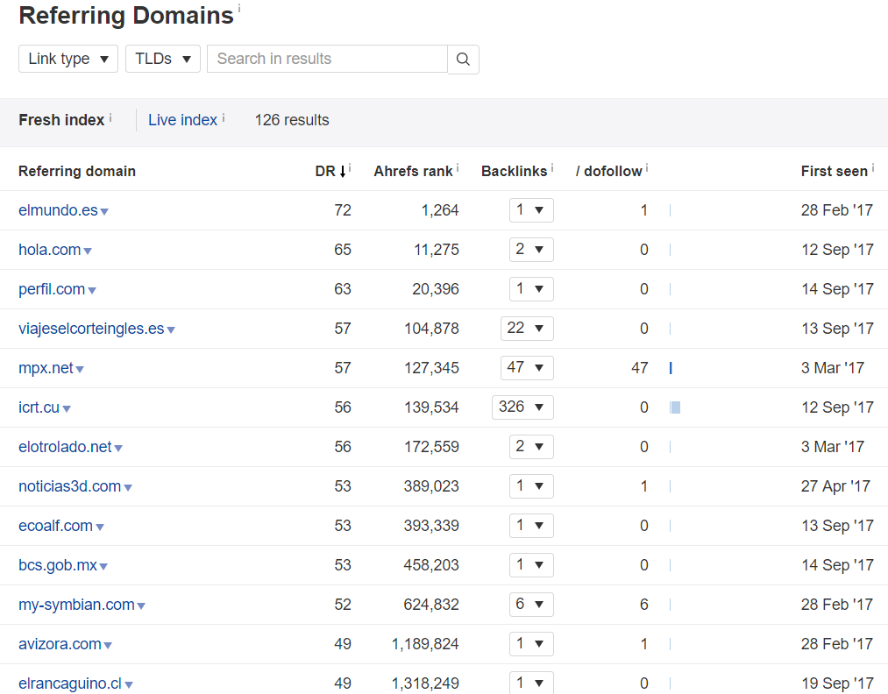Screen dimensions: 888x694
Task: Open the Link type dropdown
Action: [68, 59]
